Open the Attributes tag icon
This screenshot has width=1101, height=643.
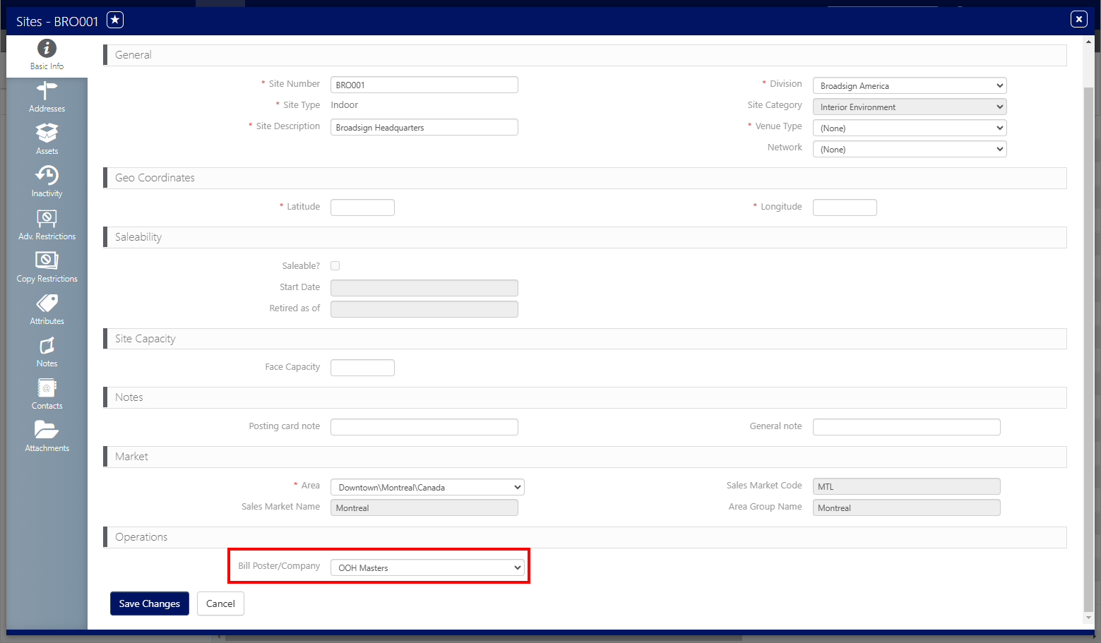pyautogui.click(x=47, y=303)
